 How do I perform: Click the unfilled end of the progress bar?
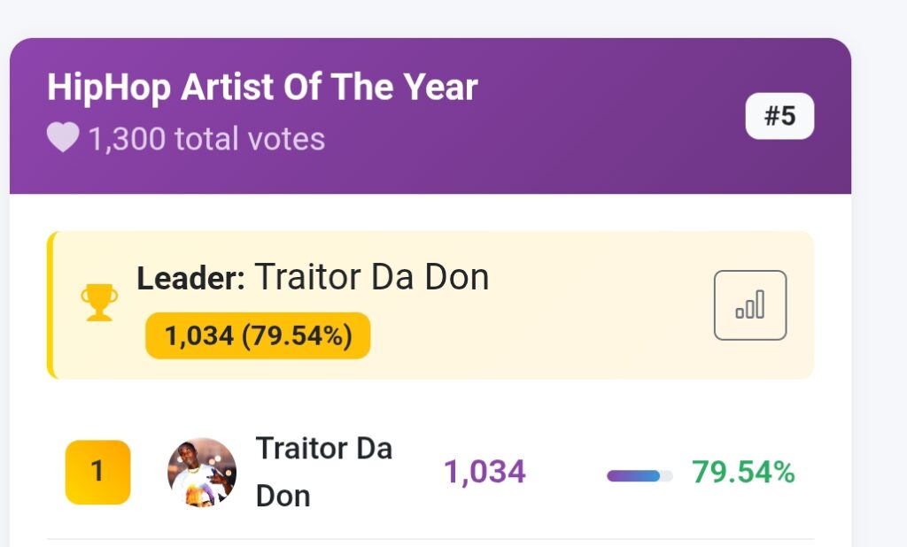[667, 476]
